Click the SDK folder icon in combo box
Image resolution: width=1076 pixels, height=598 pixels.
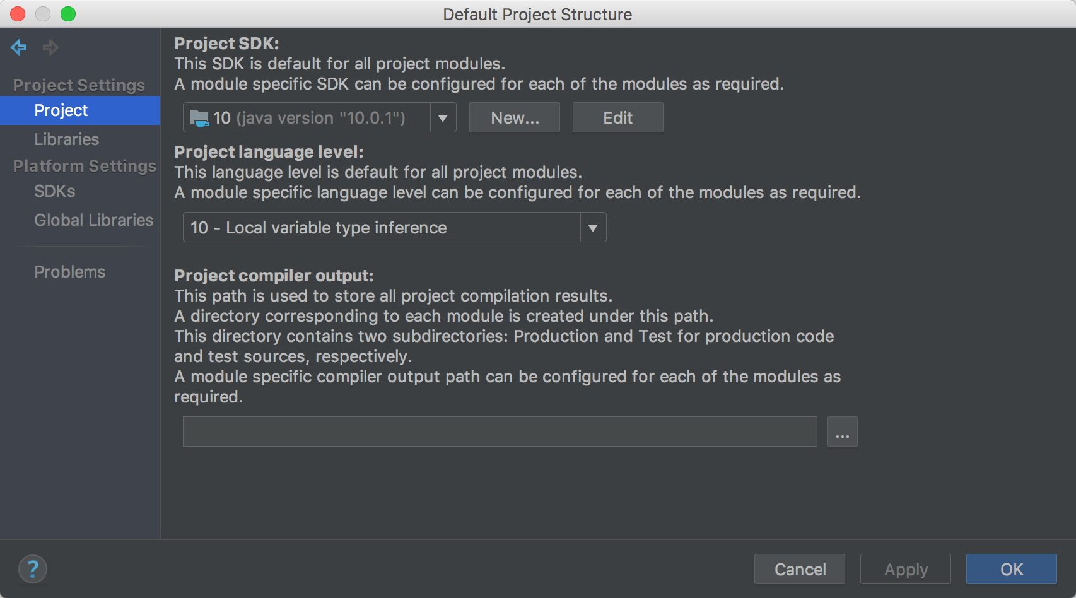[x=199, y=118]
